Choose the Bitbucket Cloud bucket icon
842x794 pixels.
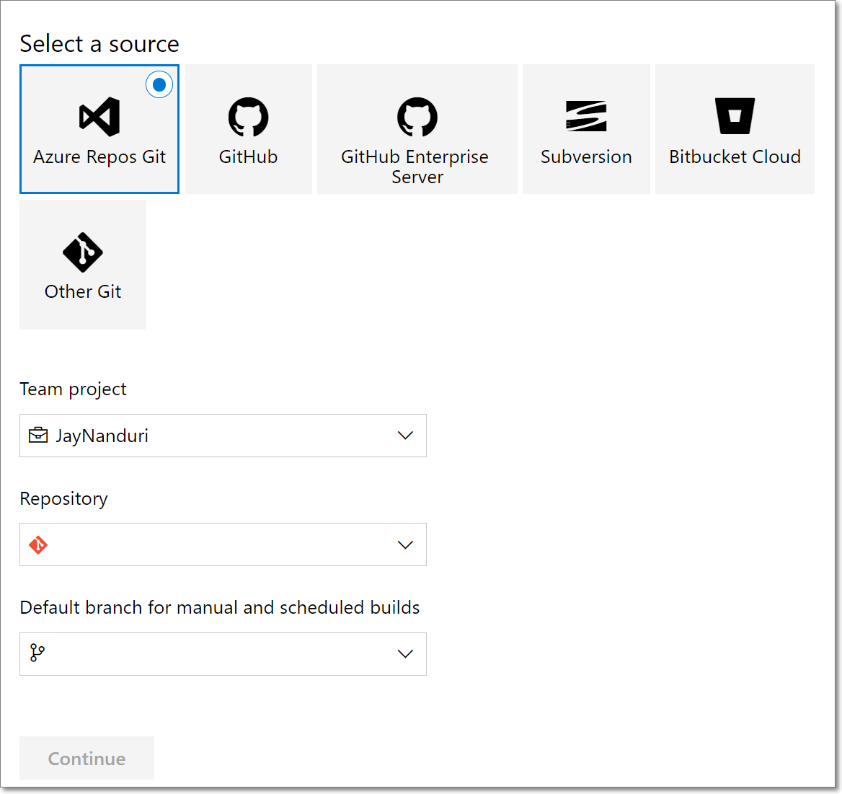coord(735,115)
